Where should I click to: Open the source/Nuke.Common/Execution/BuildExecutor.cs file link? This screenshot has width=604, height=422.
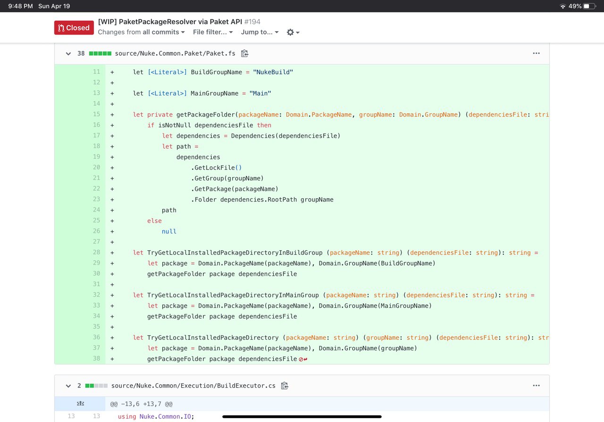193,386
